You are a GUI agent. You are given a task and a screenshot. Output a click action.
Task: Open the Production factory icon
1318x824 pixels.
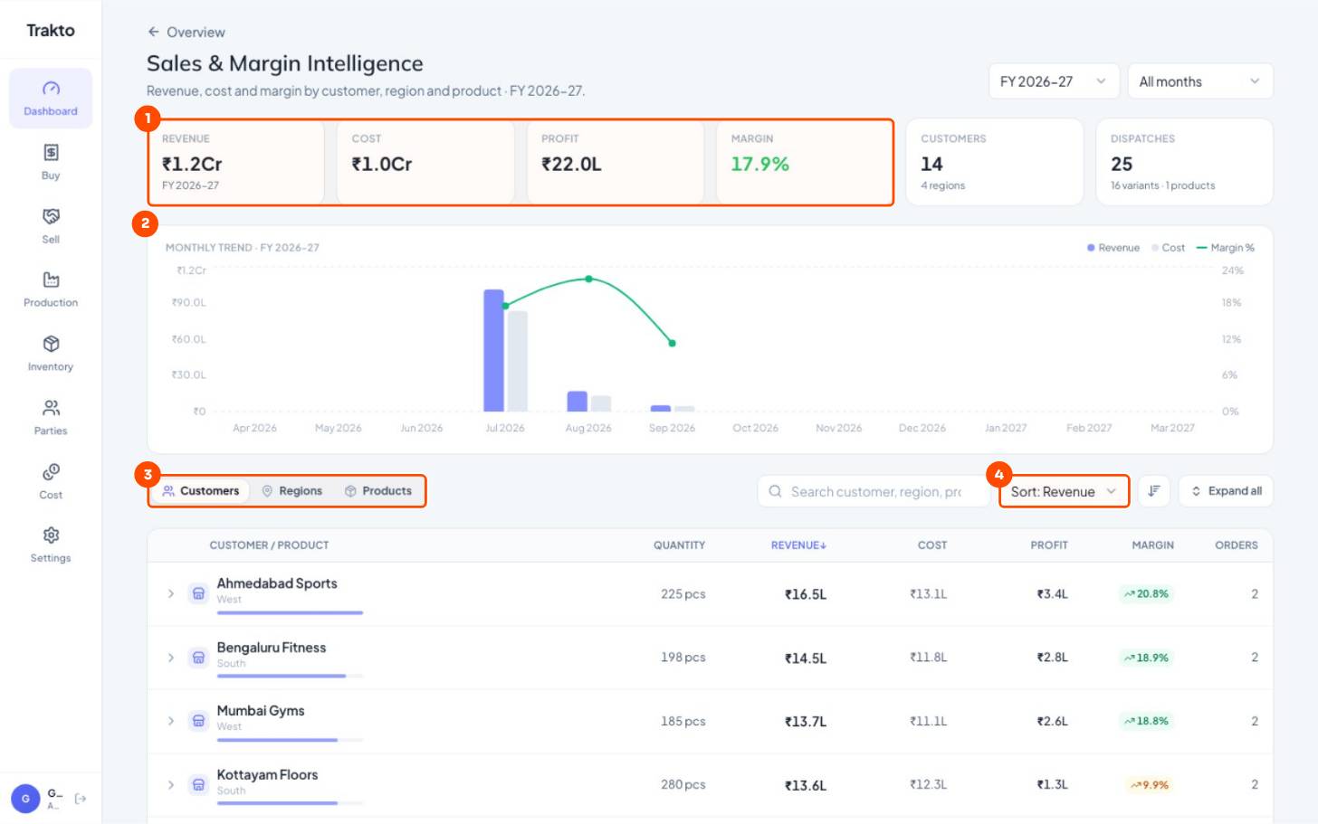click(51, 279)
